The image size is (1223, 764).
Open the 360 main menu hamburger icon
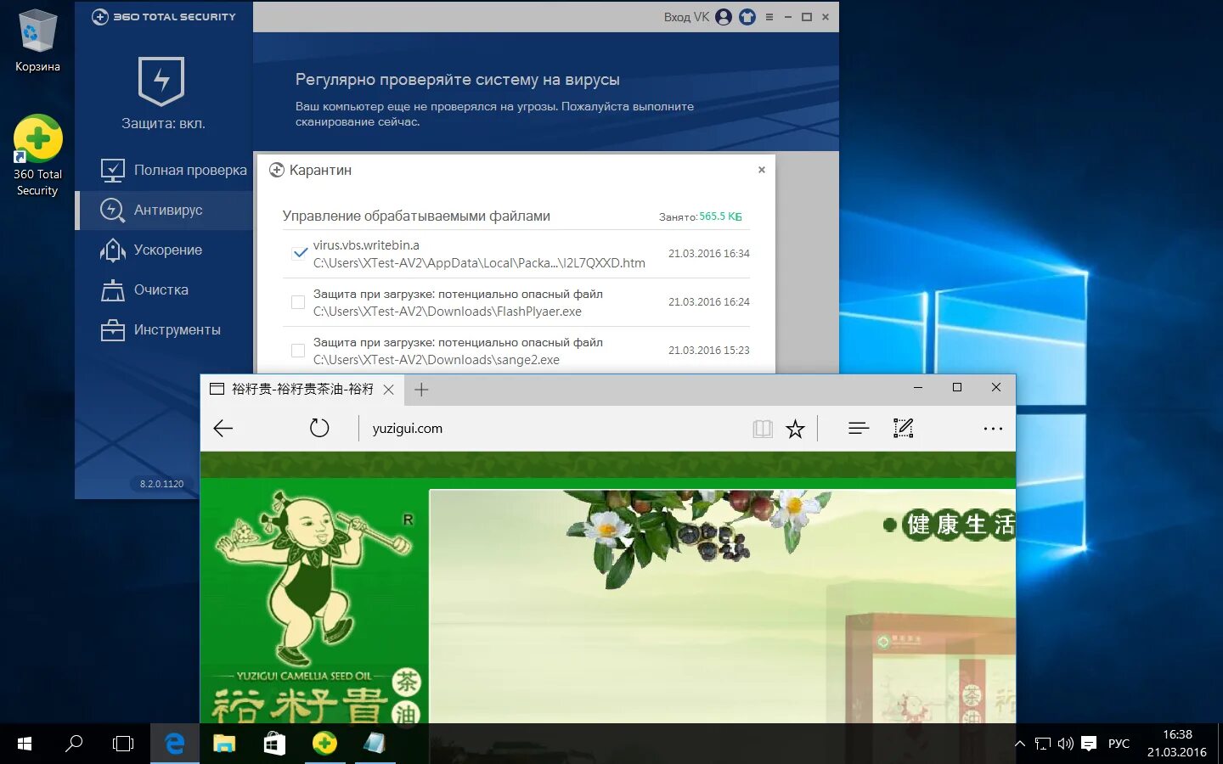click(x=769, y=17)
